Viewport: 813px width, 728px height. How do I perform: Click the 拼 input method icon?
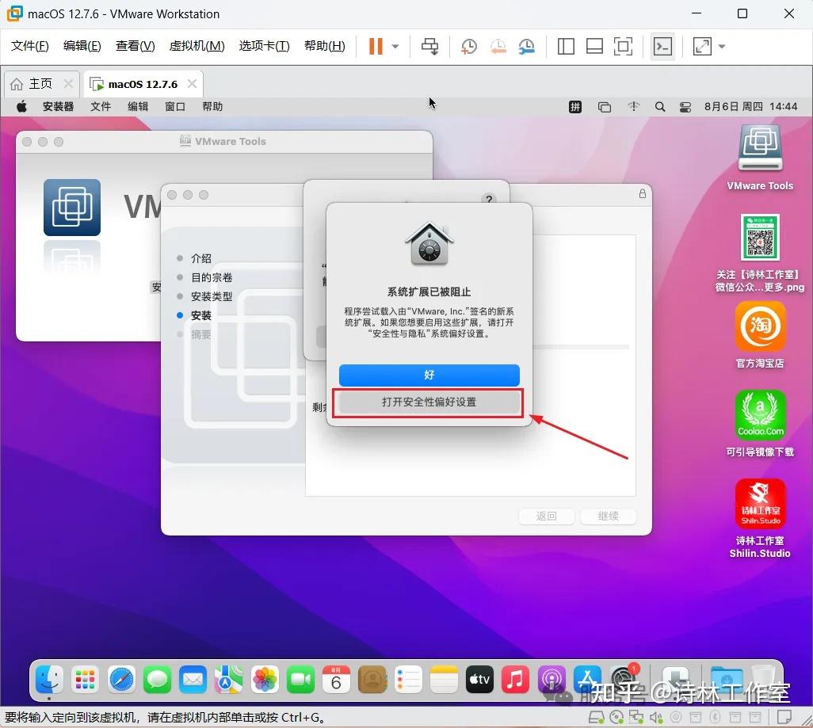[575, 107]
